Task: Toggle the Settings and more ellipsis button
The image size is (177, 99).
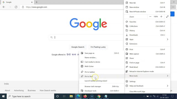Action: pyautogui.click(x=173, y=7)
